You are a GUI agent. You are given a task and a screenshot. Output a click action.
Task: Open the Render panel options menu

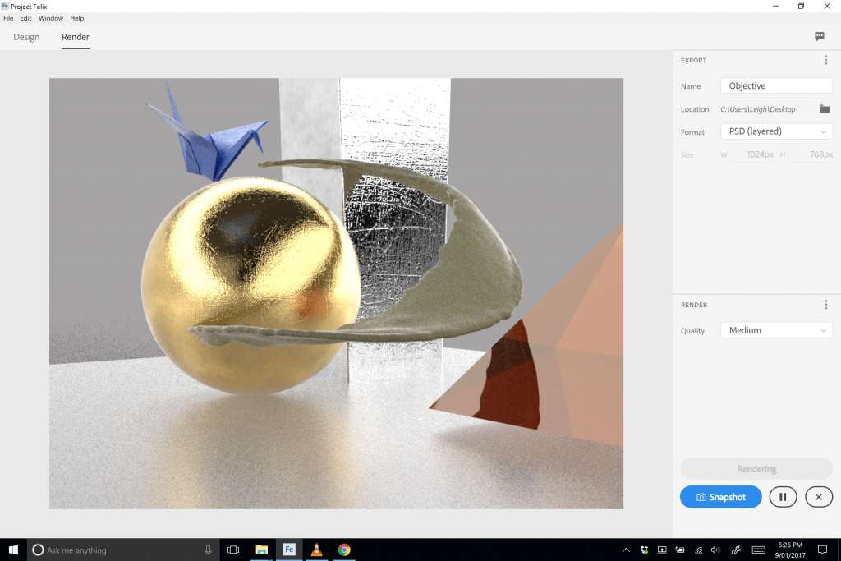pyautogui.click(x=825, y=305)
